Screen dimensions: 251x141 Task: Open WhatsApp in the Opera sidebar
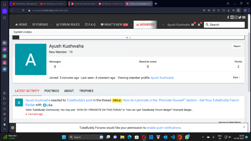point(5,56)
